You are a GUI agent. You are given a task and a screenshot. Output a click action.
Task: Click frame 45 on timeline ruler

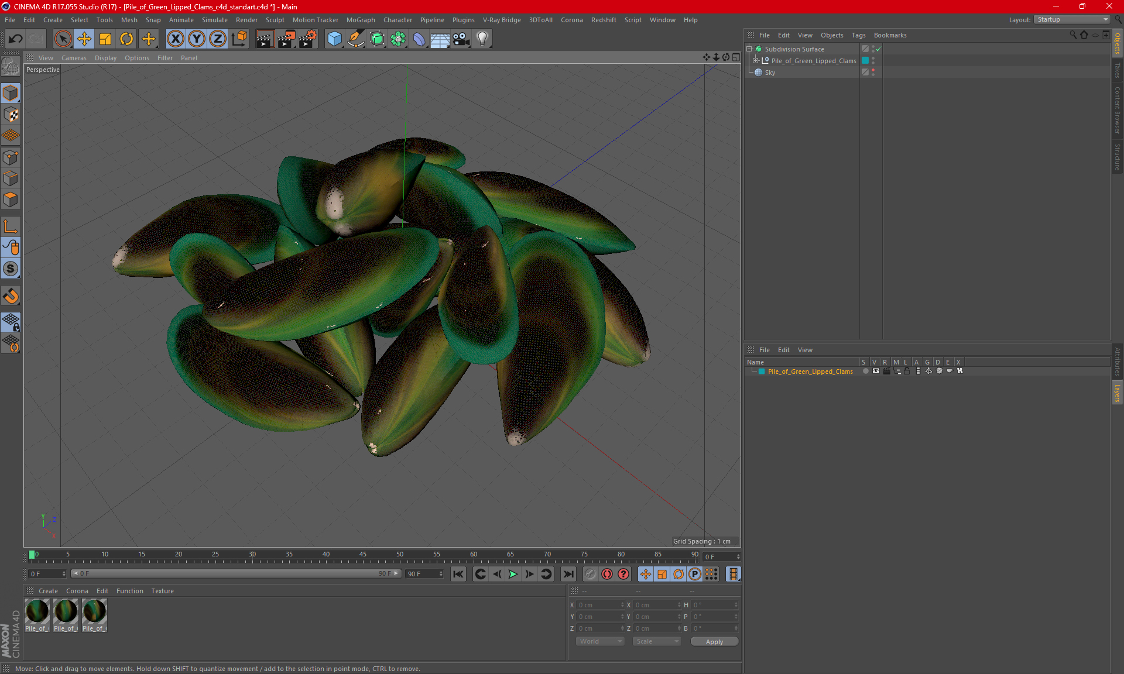(363, 555)
